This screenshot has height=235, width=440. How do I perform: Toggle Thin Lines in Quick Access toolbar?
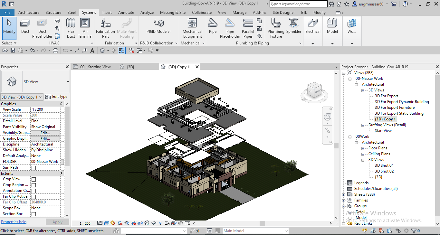click(x=122, y=50)
